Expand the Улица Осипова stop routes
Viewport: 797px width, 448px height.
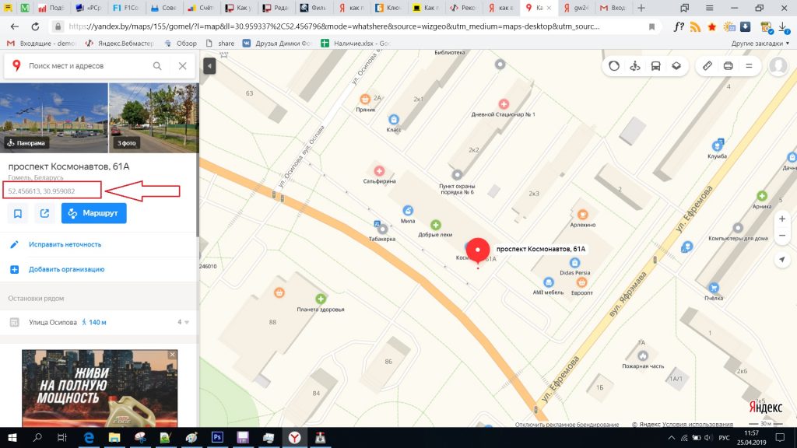183,322
